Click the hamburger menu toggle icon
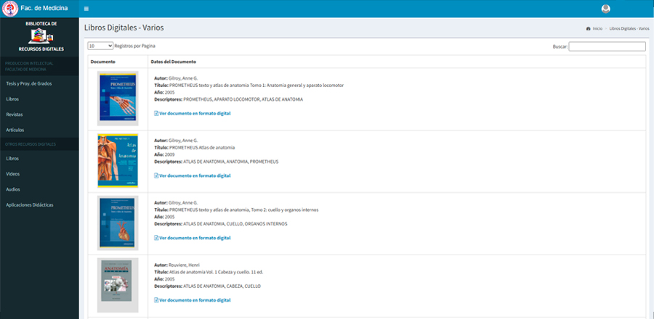Image resolution: width=654 pixels, height=319 pixels. (86, 9)
